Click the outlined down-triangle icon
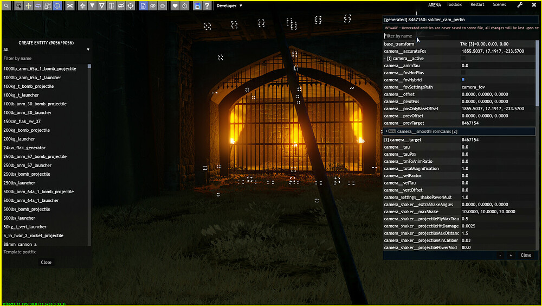This screenshot has height=306, width=542. (x=102, y=5)
